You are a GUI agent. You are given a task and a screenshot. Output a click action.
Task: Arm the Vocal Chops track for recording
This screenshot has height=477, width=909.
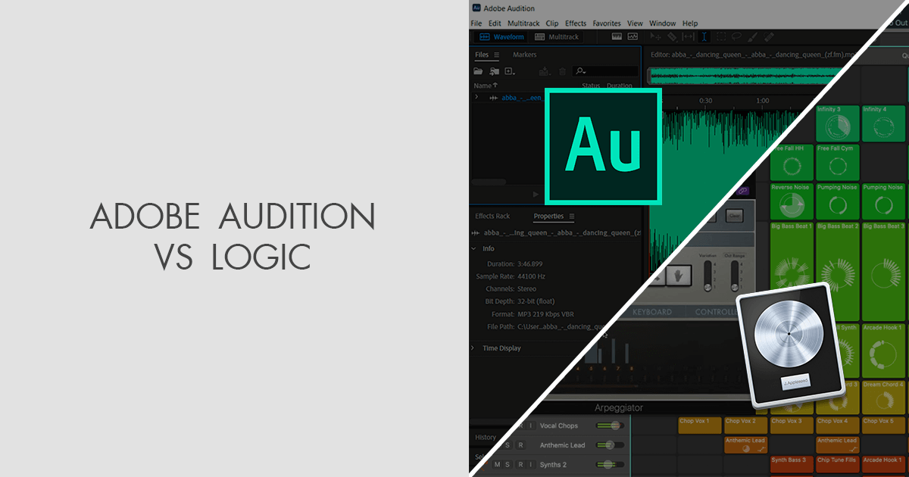click(521, 426)
